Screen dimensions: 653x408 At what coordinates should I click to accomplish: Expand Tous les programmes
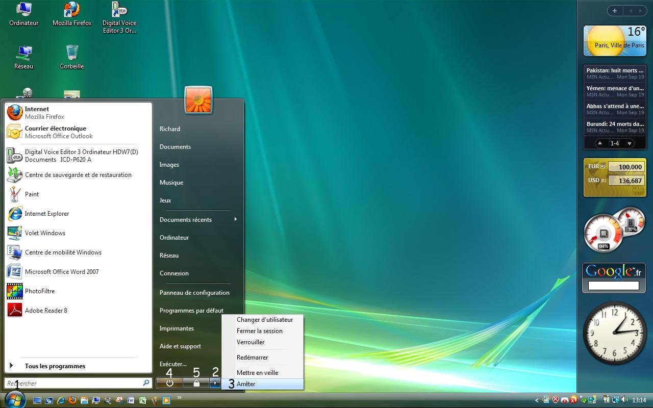pos(79,366)
